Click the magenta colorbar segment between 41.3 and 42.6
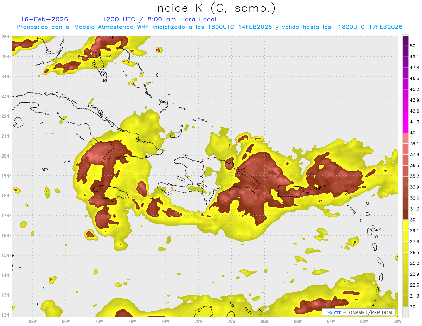Viewport: 422px width, 326px height. click(x=405, y=116)
